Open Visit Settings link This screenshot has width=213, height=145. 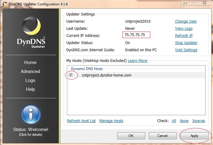point(186,50)
